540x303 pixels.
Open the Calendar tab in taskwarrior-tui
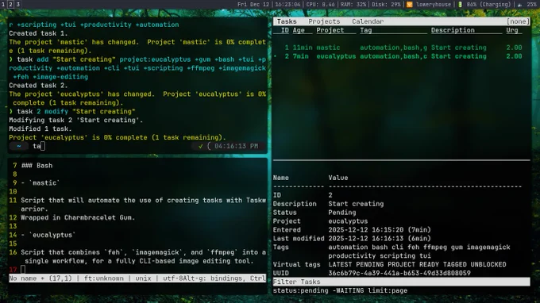(x=368, y=21)
